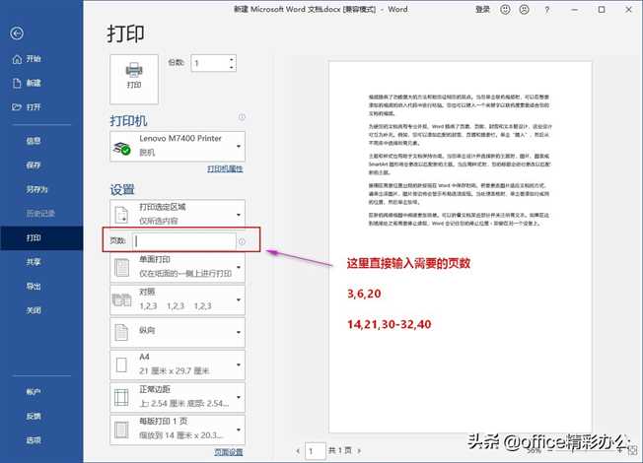Click inside the 页数 input field

[184, 240]
